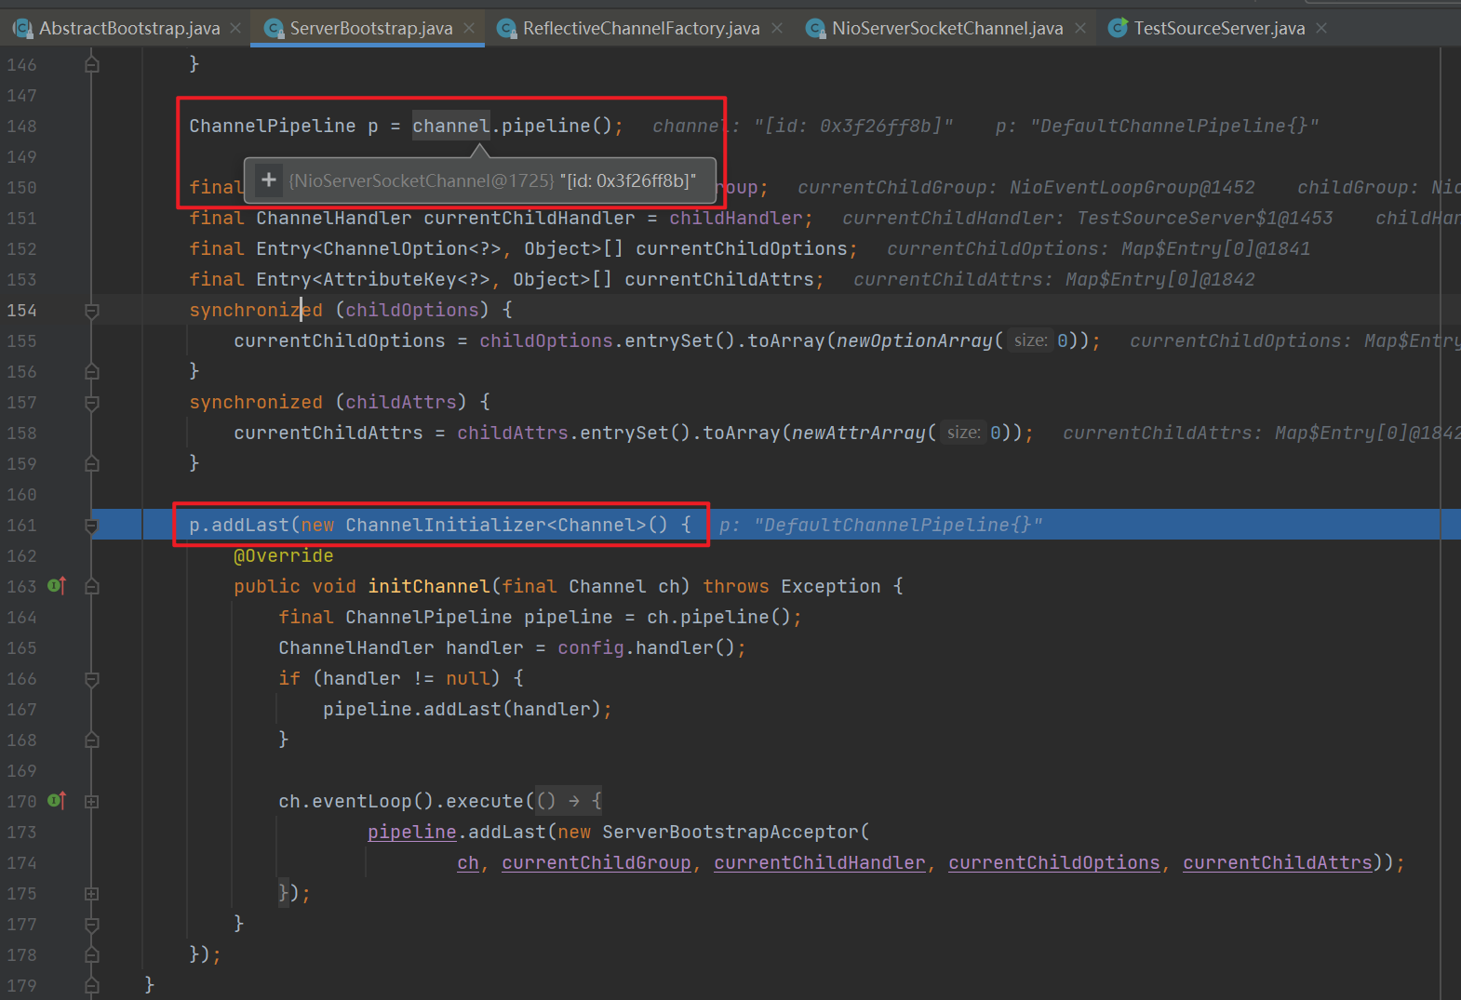Select the NioServerSocketChannel.java tab
Viewport: 1461px width, 1000px height.
click(x=946, y=29)
